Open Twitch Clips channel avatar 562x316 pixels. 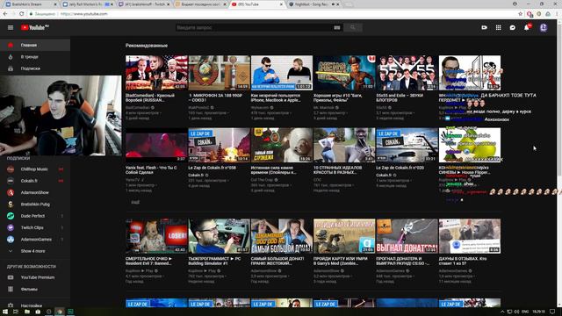(x=11, y=228)
